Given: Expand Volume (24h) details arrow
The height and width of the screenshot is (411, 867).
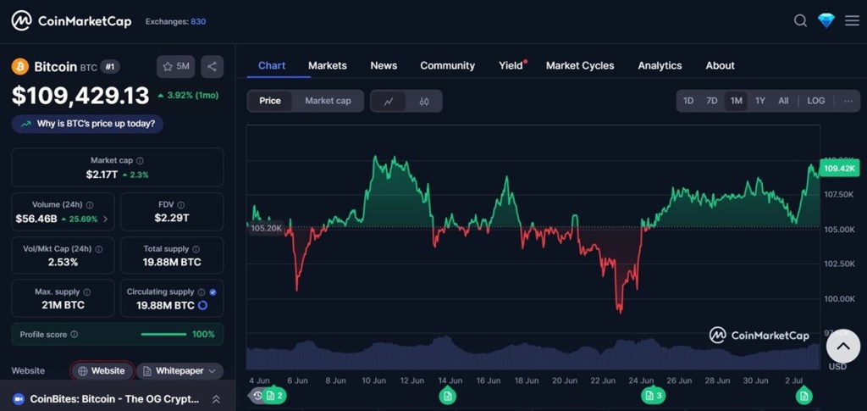Looking at the screenshot, I should pos(105,219).
